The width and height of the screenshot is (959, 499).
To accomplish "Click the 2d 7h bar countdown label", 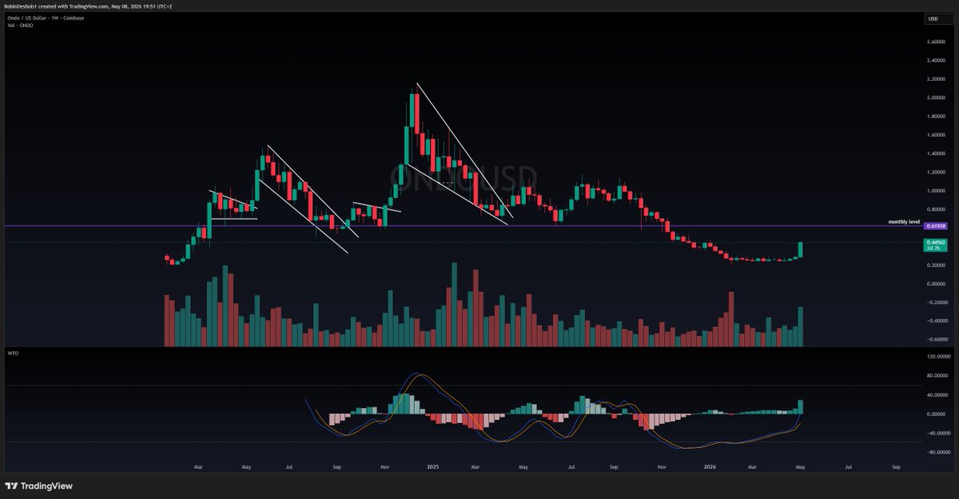I will pyautogui.click(x=933, y=248).
